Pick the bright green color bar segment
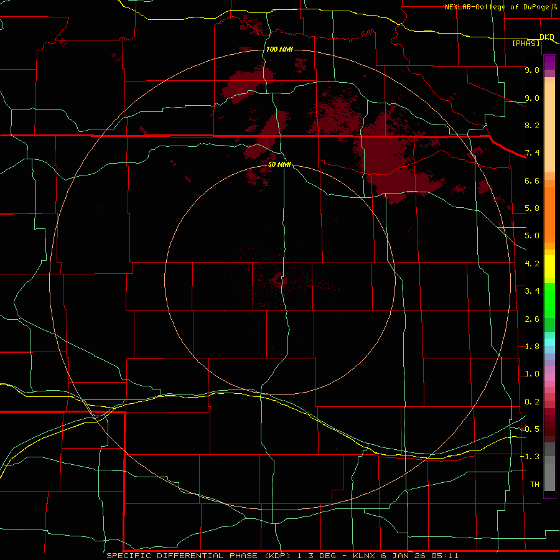The height and width of the screenshot is (560, 560). [x=549, y=301]
